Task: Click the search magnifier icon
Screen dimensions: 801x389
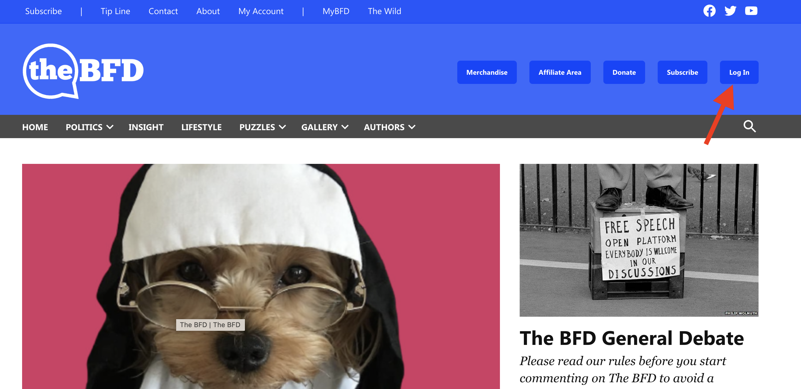Action: tap(749, 127)
